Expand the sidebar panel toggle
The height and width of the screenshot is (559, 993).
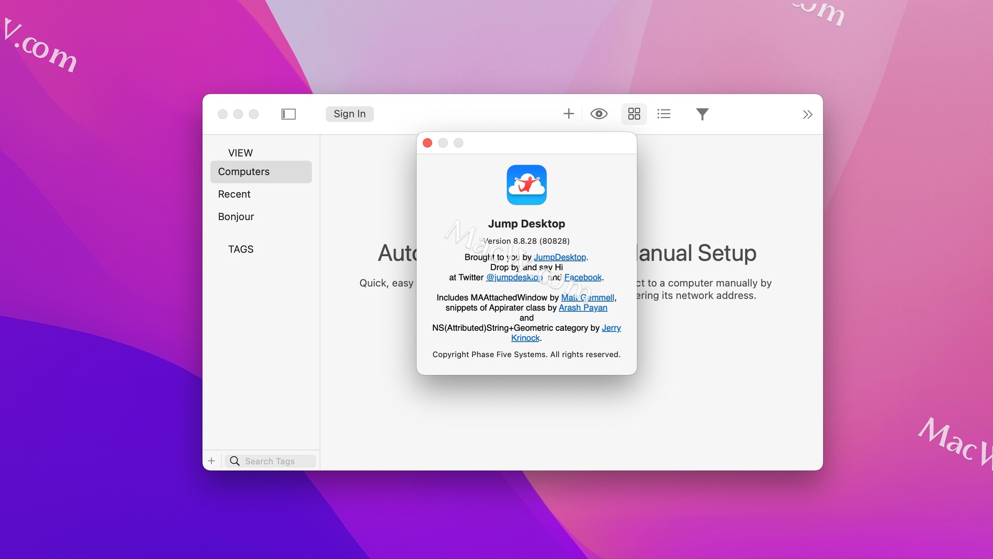coord(287,114)
